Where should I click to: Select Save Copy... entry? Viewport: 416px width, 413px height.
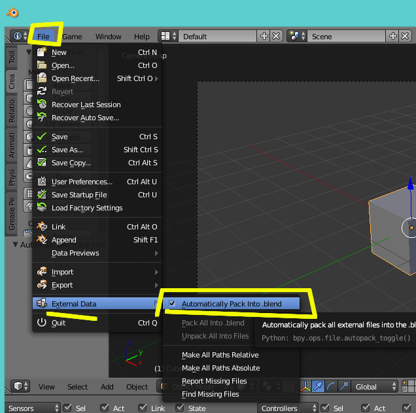[x=97, y=163]
